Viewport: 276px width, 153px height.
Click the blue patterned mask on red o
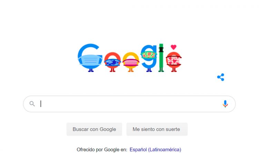coord(112,62)
